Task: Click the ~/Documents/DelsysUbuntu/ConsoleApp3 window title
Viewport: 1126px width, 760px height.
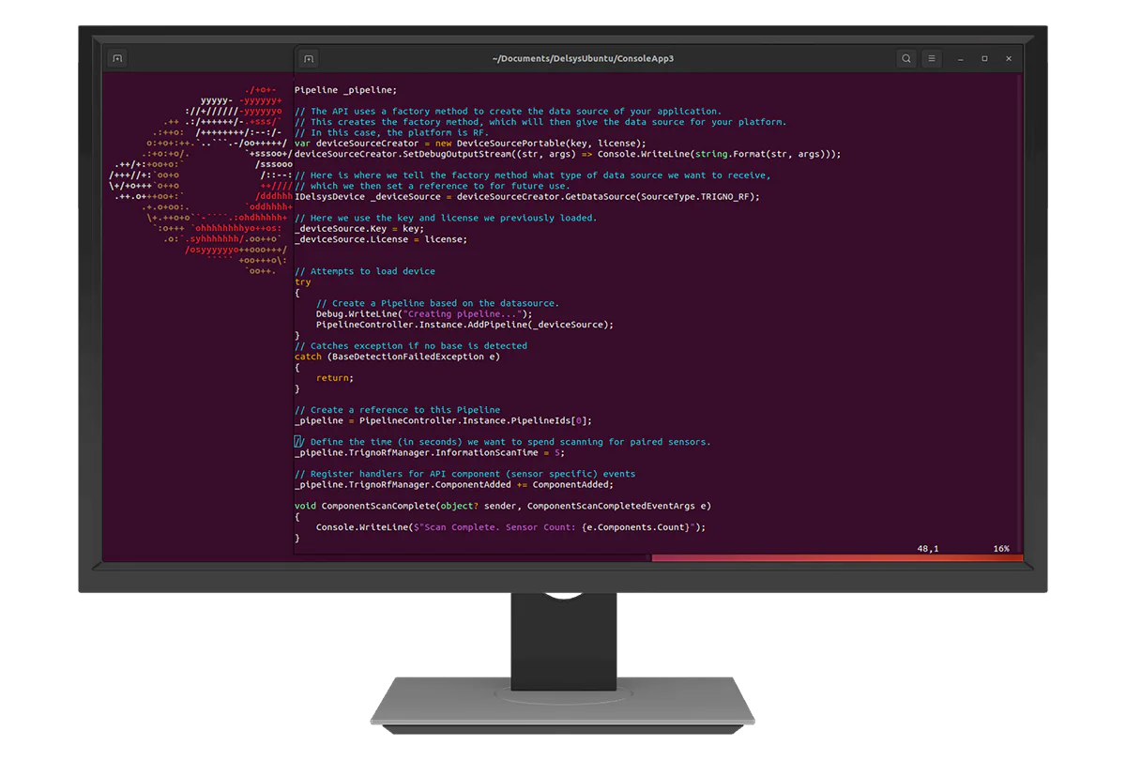Action: [x=583, y=58]
